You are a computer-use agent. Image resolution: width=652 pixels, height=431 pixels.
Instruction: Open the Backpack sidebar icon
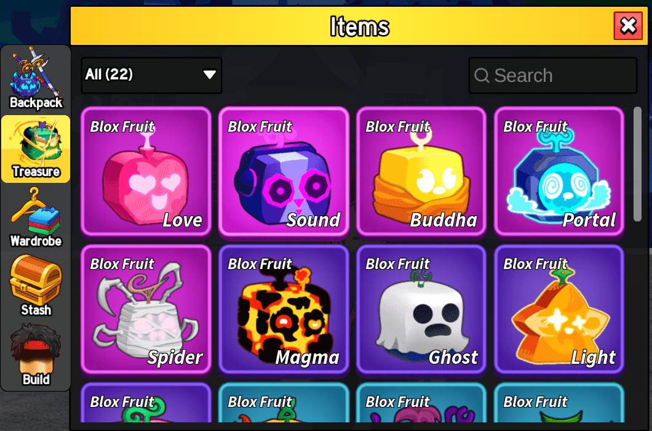[x=36, y=79]
